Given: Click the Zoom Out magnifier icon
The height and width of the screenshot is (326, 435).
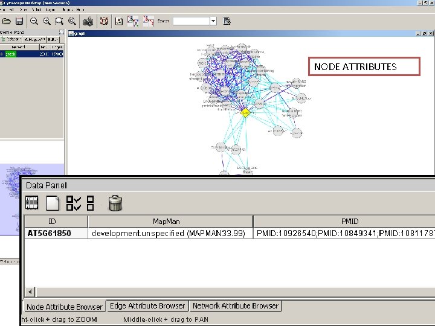Looking at the screenshot, I should [34, 21].
